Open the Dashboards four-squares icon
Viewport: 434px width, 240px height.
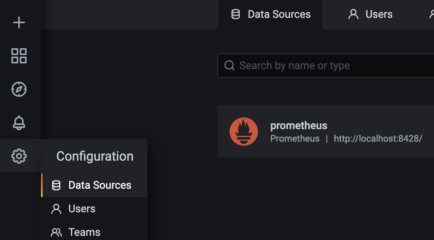point(19,56)
